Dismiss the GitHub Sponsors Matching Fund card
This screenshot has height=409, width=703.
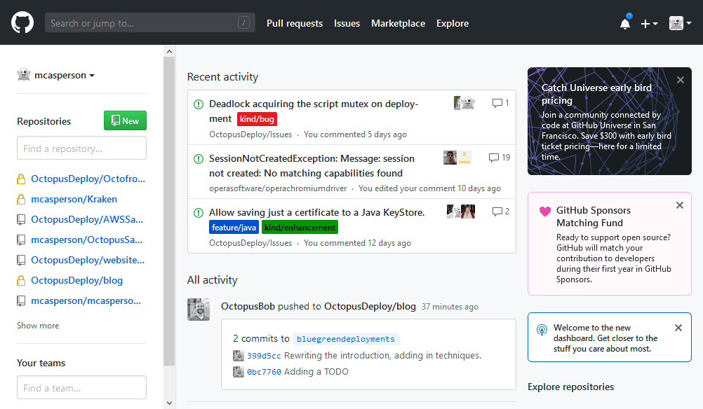[679, 205]
